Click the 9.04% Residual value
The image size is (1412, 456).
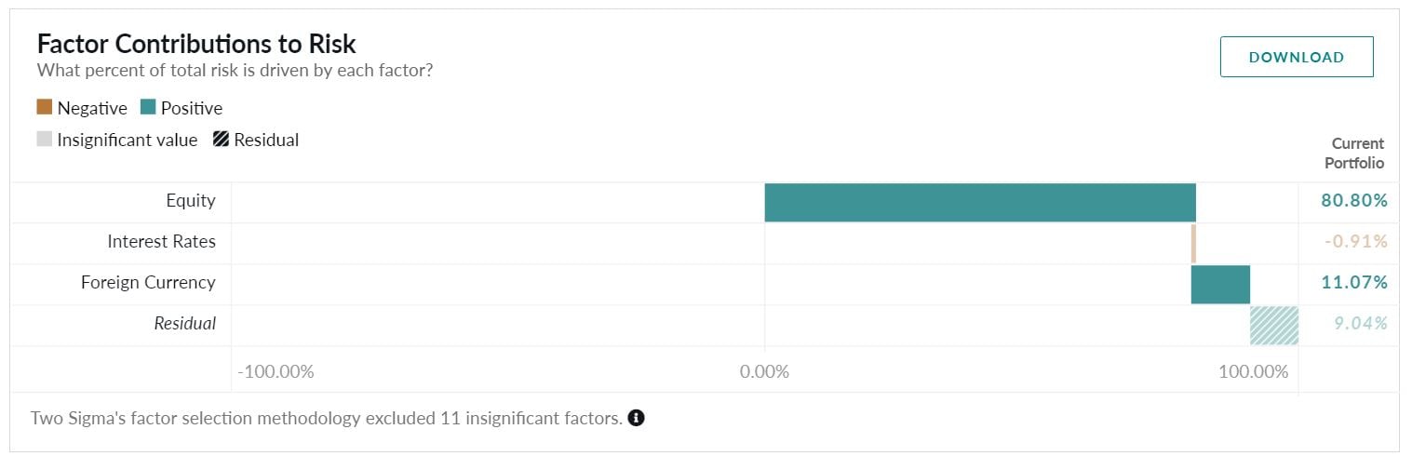[x=1359, y=324]
